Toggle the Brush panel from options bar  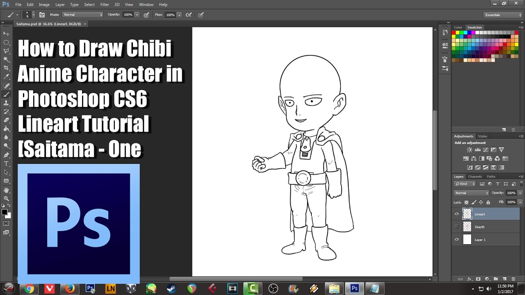point(42,15)
